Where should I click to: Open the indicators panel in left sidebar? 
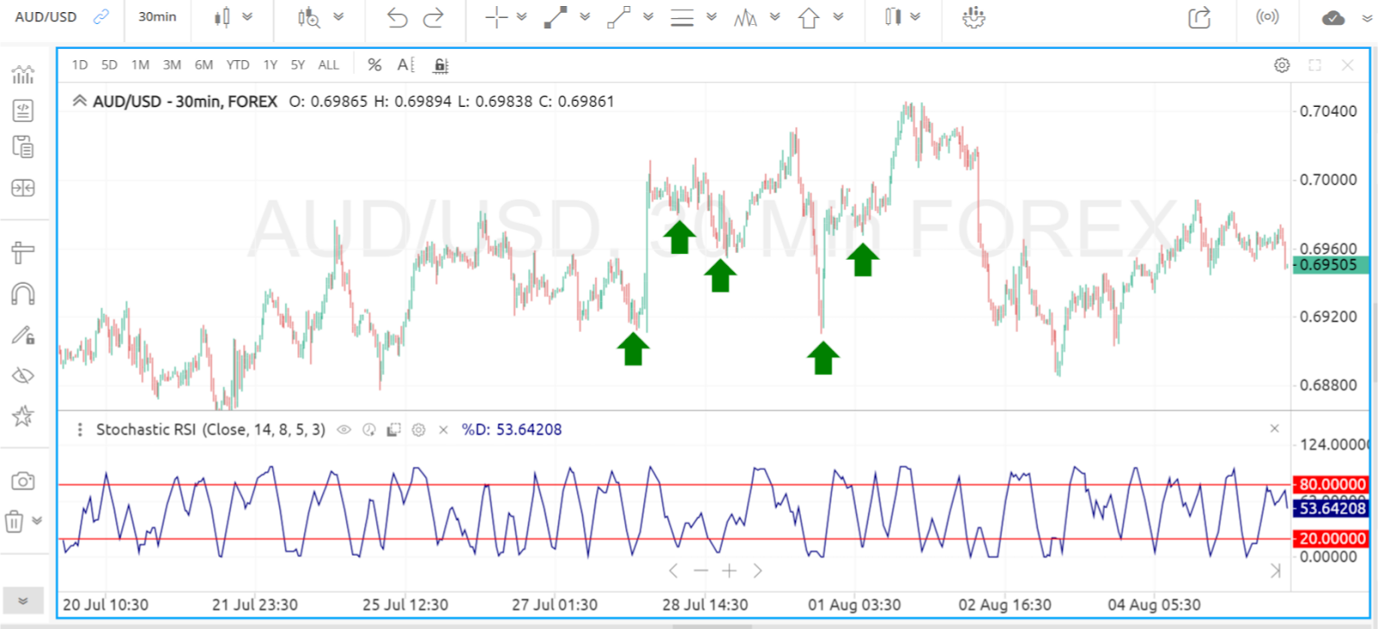click(x=23, y=74)
